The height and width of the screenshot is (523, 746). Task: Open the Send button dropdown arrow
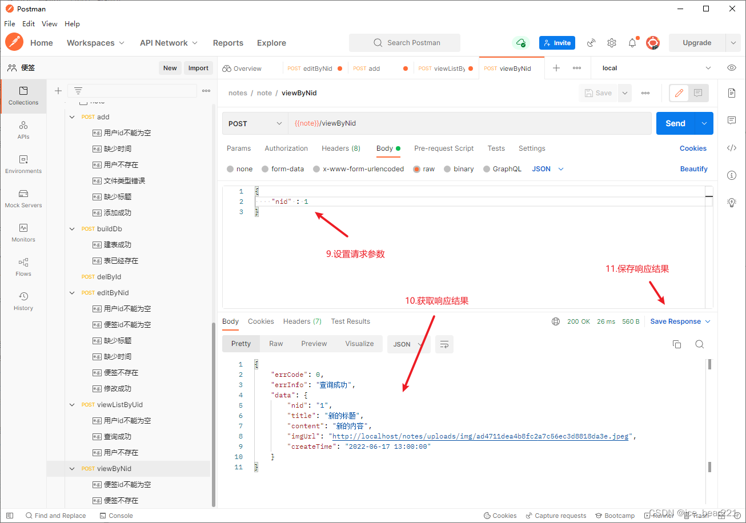coord(704,123)
